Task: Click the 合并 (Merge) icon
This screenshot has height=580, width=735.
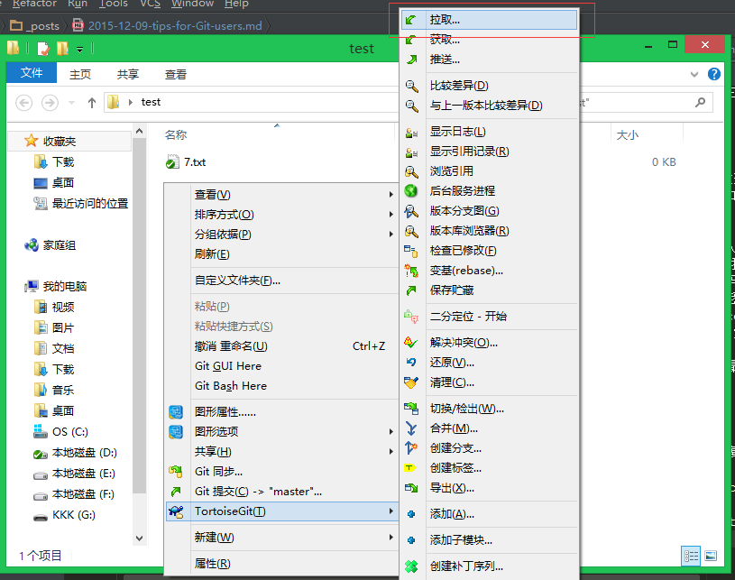Action: 412,428
